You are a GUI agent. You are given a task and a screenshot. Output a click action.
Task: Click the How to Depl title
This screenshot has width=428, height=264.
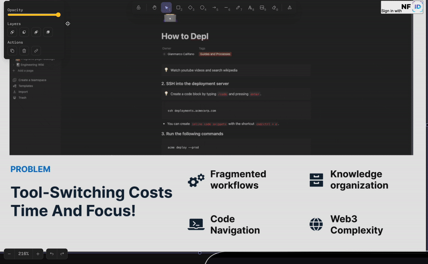[x=185, y=36]
